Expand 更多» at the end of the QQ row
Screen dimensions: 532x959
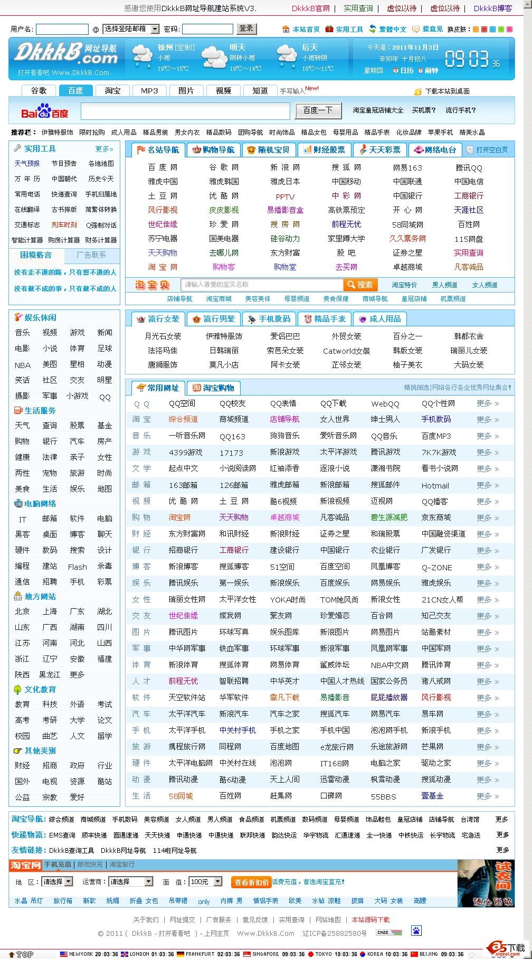point(488,403)
